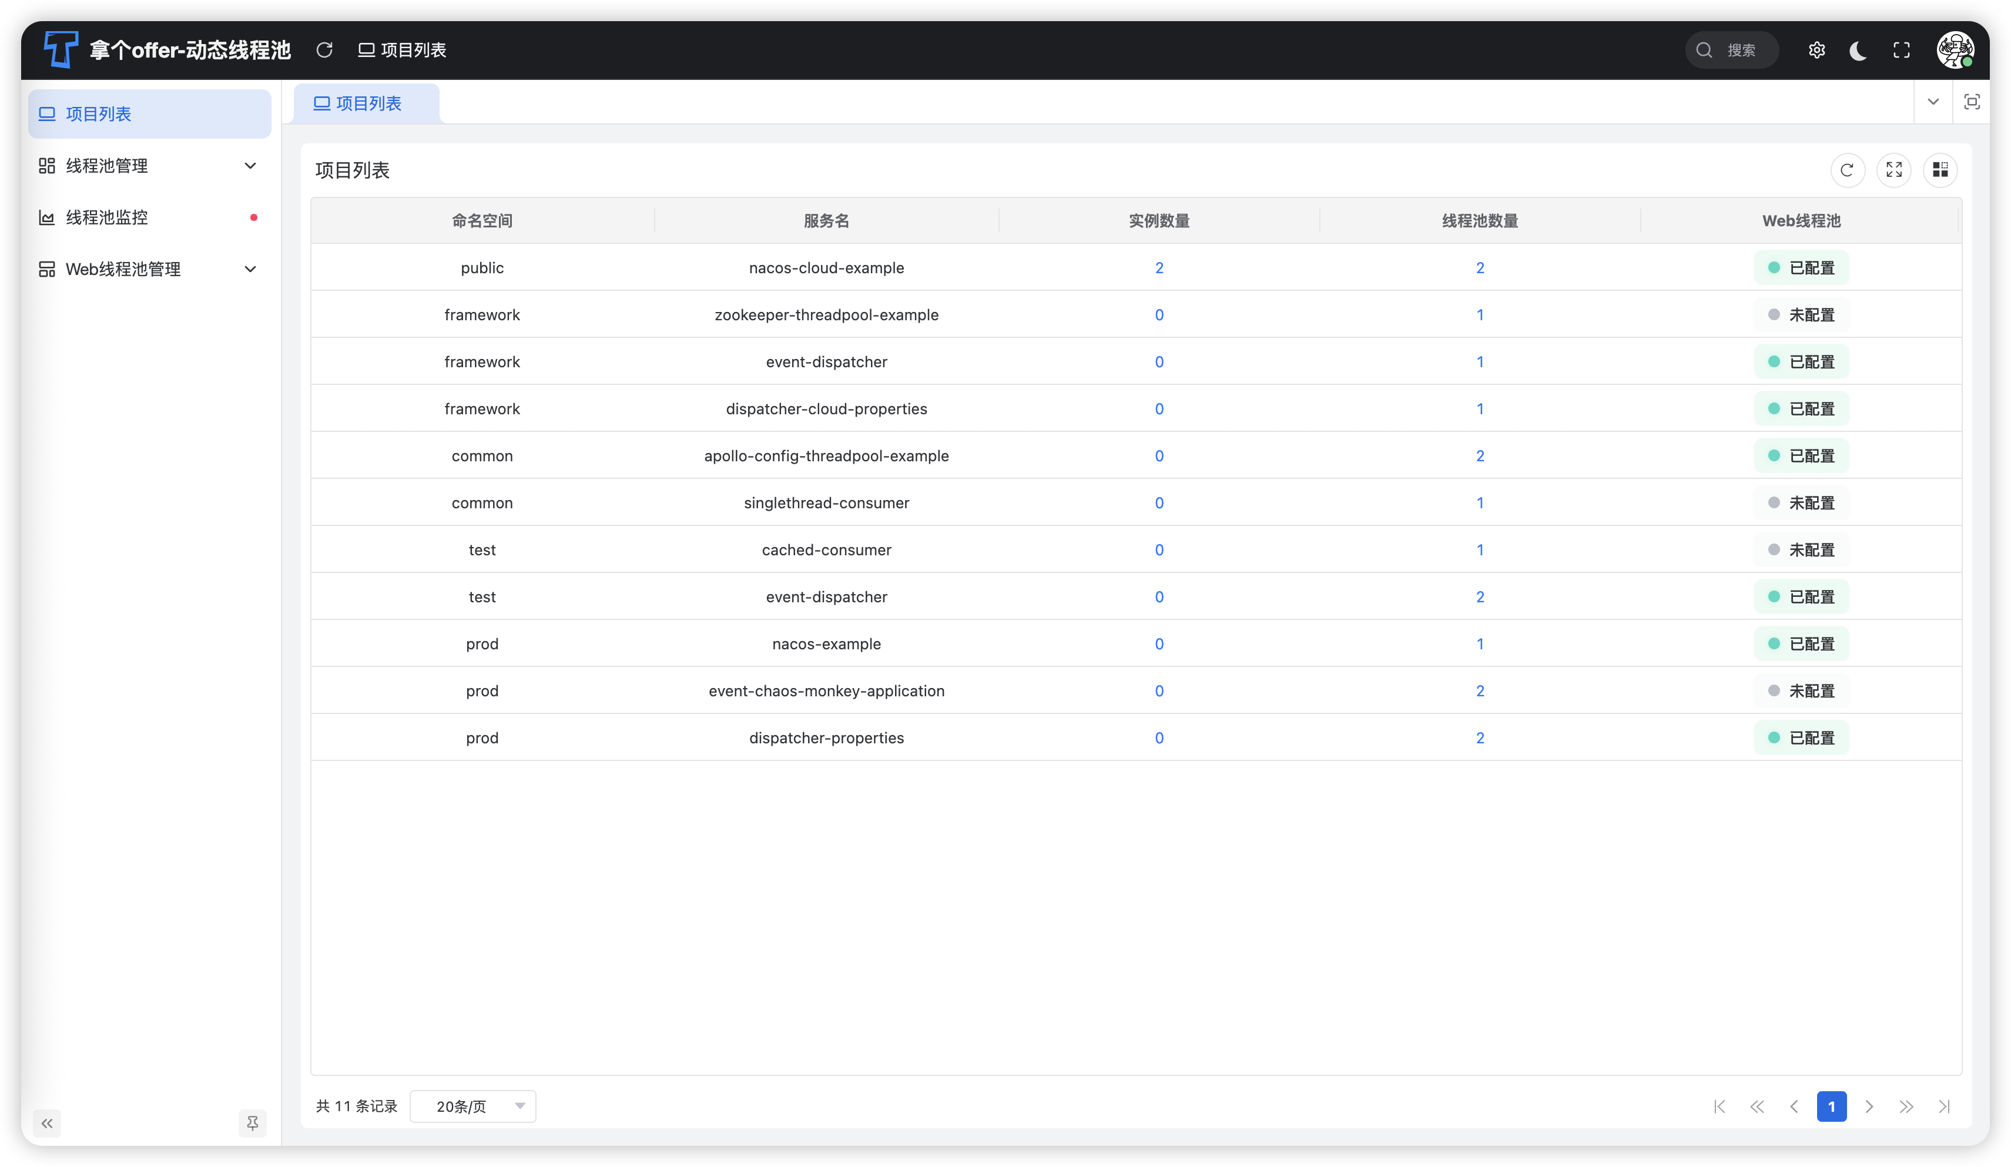Select the service name event-chaos-monkey-application
Screen dimensions: 2011x1167
click(826, 691)
